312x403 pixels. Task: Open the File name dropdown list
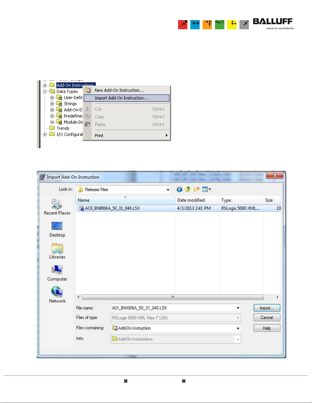coord(238,308)
